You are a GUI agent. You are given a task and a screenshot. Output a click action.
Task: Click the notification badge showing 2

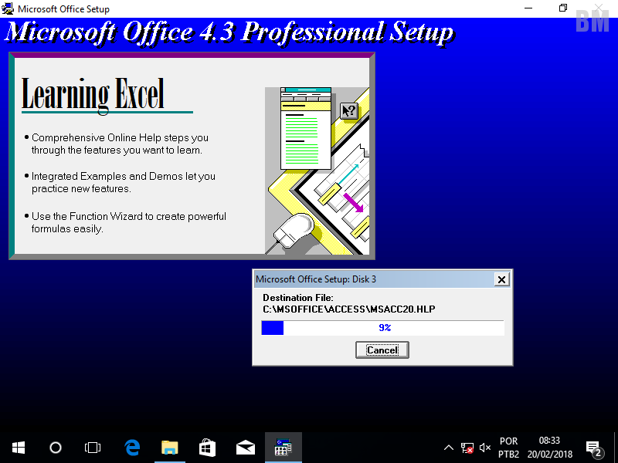[599, 452]
